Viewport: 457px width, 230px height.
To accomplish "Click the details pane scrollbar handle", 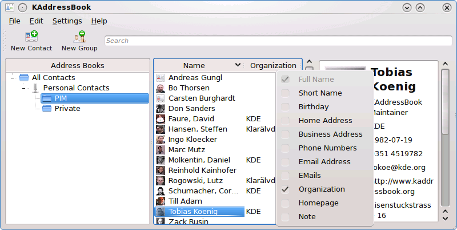I will click(445, 102).
